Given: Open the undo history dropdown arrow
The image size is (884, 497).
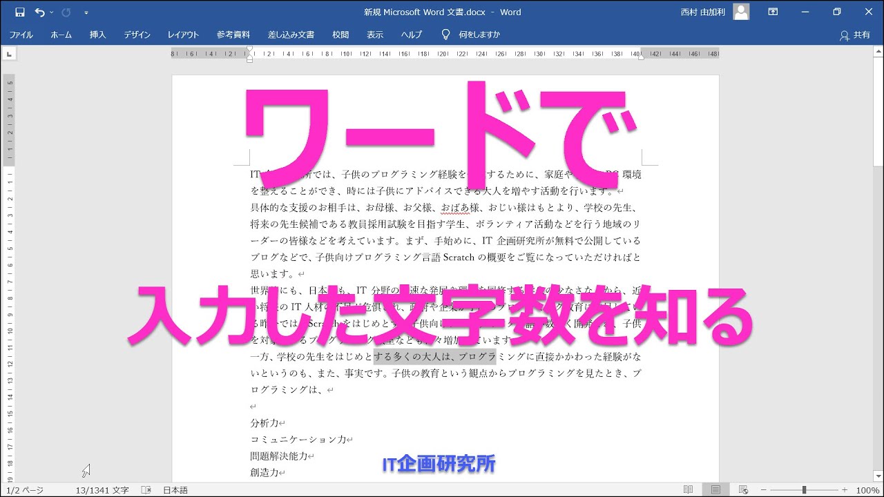Looking at the screenshot, I should click(x=51, y=12).
